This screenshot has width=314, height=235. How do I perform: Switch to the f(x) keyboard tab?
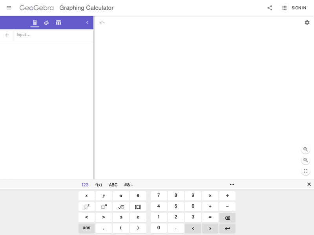tap(99, 184)
